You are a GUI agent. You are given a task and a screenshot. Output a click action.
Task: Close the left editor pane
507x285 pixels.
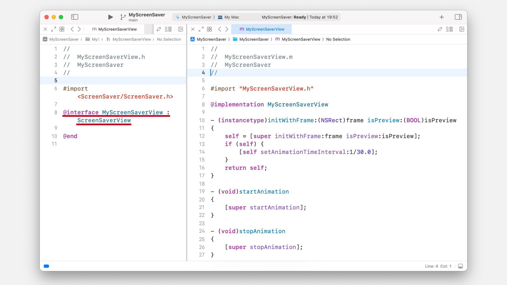45,29
